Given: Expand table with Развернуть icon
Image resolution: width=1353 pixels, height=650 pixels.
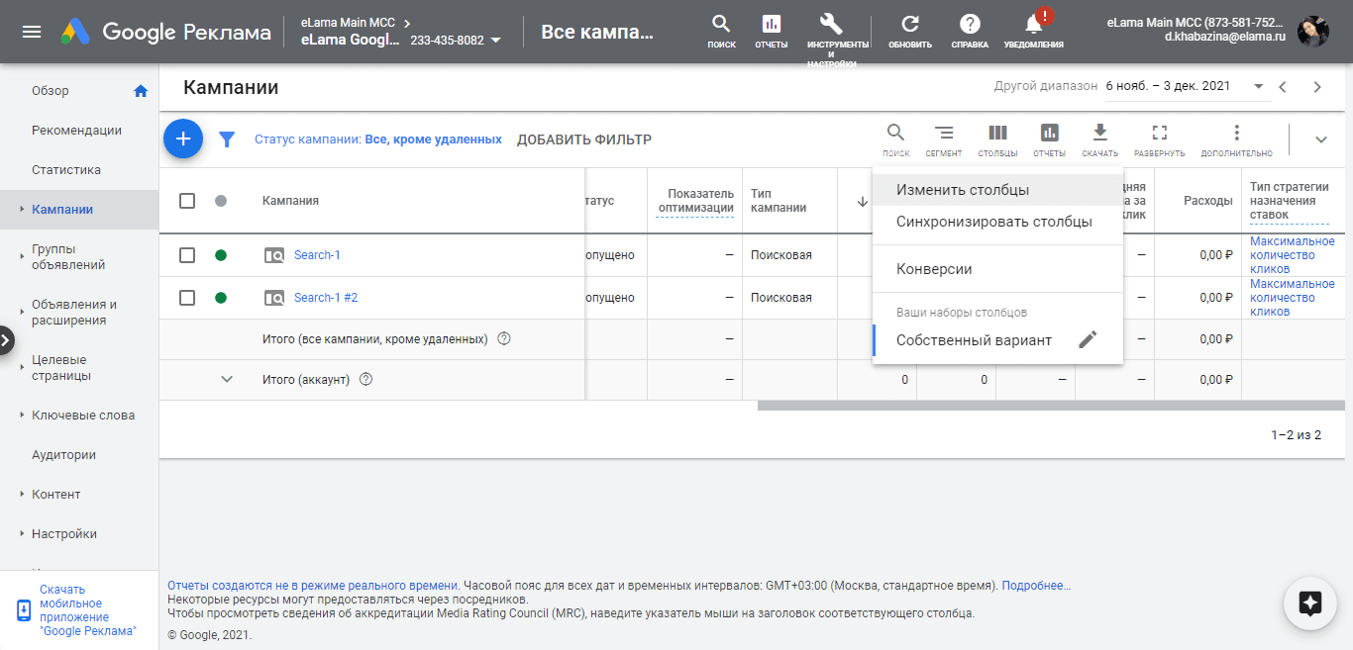Looking at the screenshot, I should point(1160,139).
